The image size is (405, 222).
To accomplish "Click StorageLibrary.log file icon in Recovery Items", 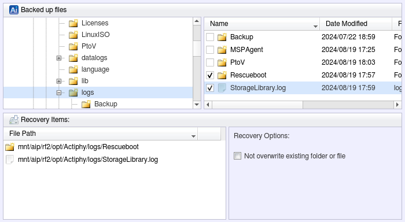I will [10, 160].
